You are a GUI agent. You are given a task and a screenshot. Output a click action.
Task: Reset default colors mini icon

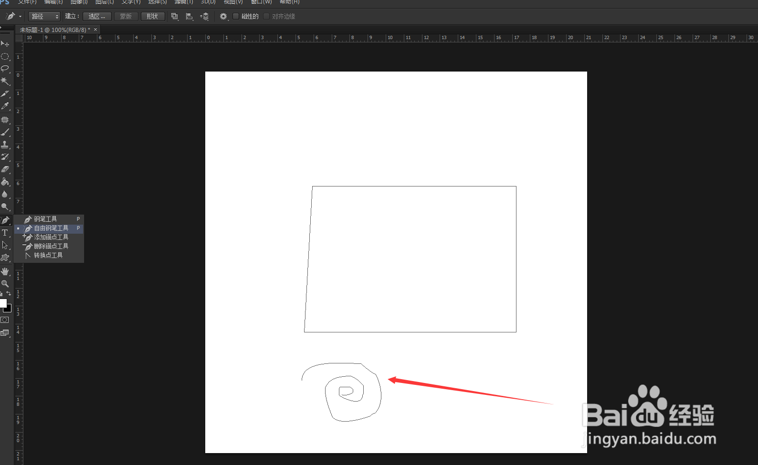[1, 294]
